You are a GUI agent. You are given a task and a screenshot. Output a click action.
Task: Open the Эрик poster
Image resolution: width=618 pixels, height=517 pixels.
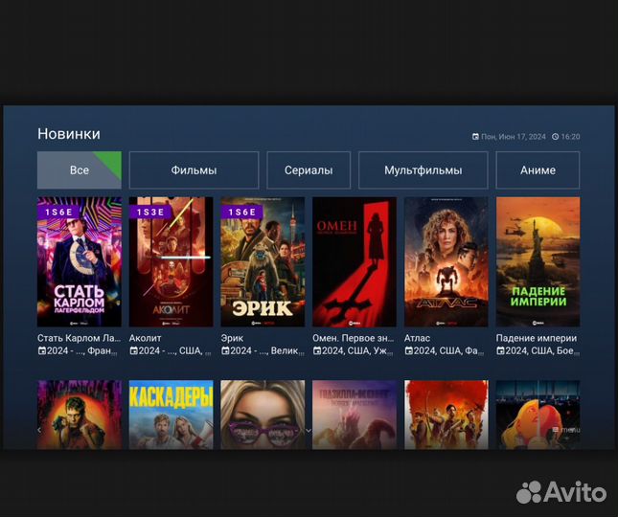(x=263, y=261)
